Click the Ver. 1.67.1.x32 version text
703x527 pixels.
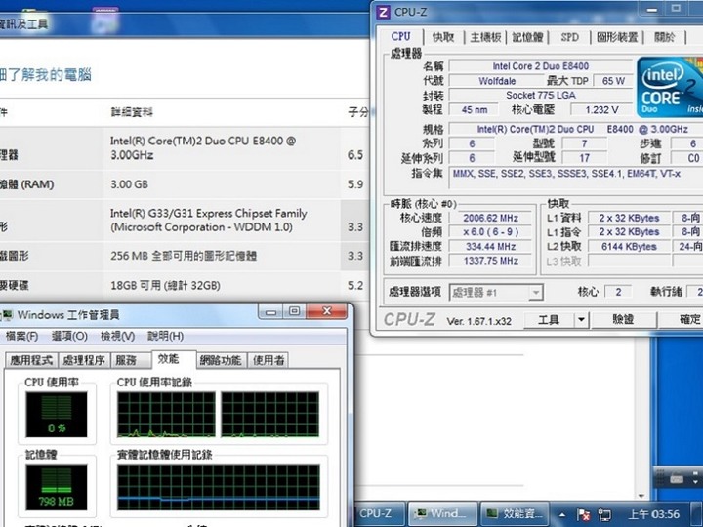(478, 322)
